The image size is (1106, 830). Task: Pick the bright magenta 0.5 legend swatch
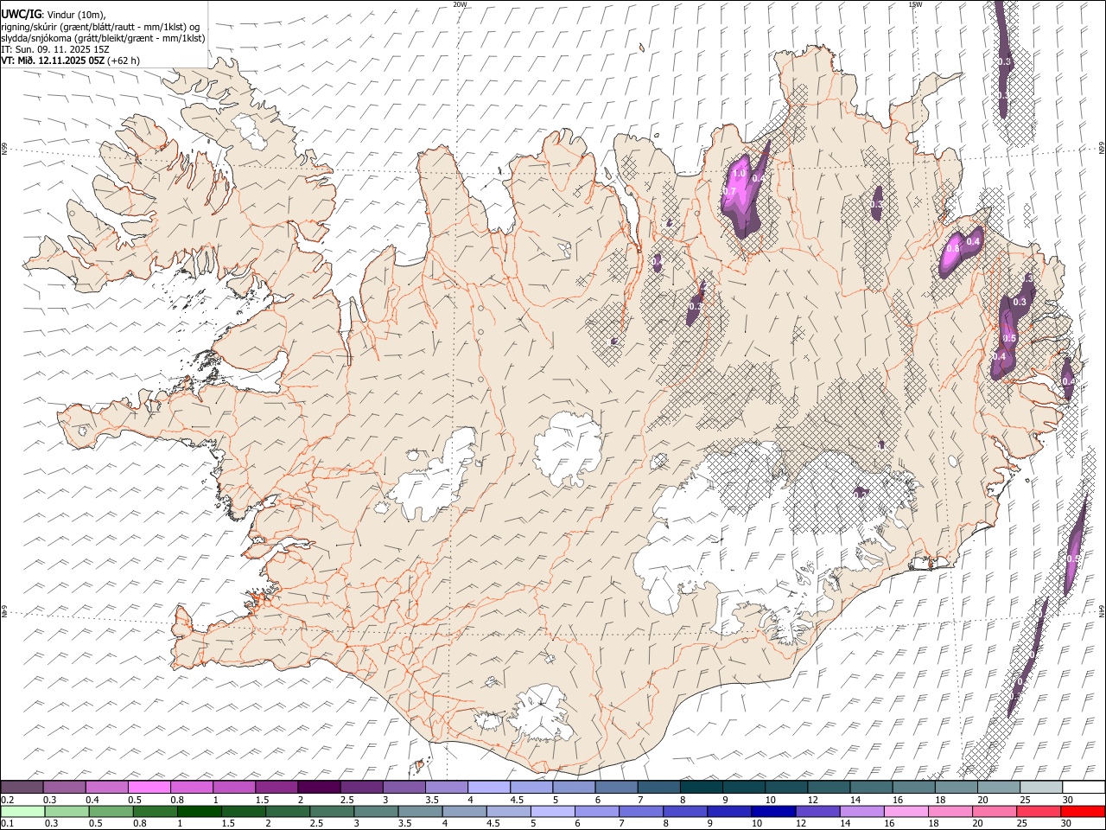[149, 787]
